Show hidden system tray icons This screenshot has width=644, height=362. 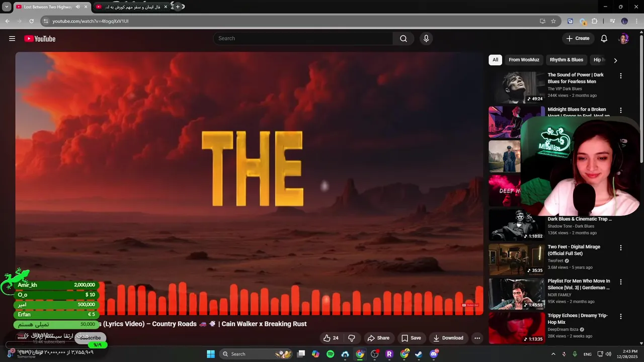tap(553, 354)
